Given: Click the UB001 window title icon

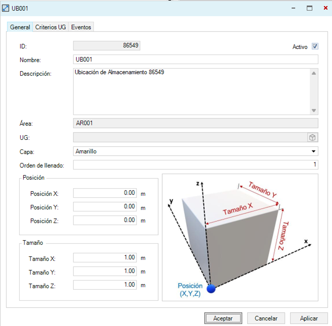Looking at the screenshot, I should [6, 8].
